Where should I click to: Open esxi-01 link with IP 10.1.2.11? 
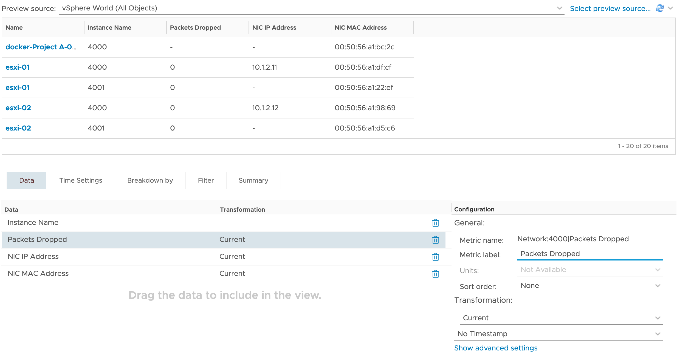[18, 67]
